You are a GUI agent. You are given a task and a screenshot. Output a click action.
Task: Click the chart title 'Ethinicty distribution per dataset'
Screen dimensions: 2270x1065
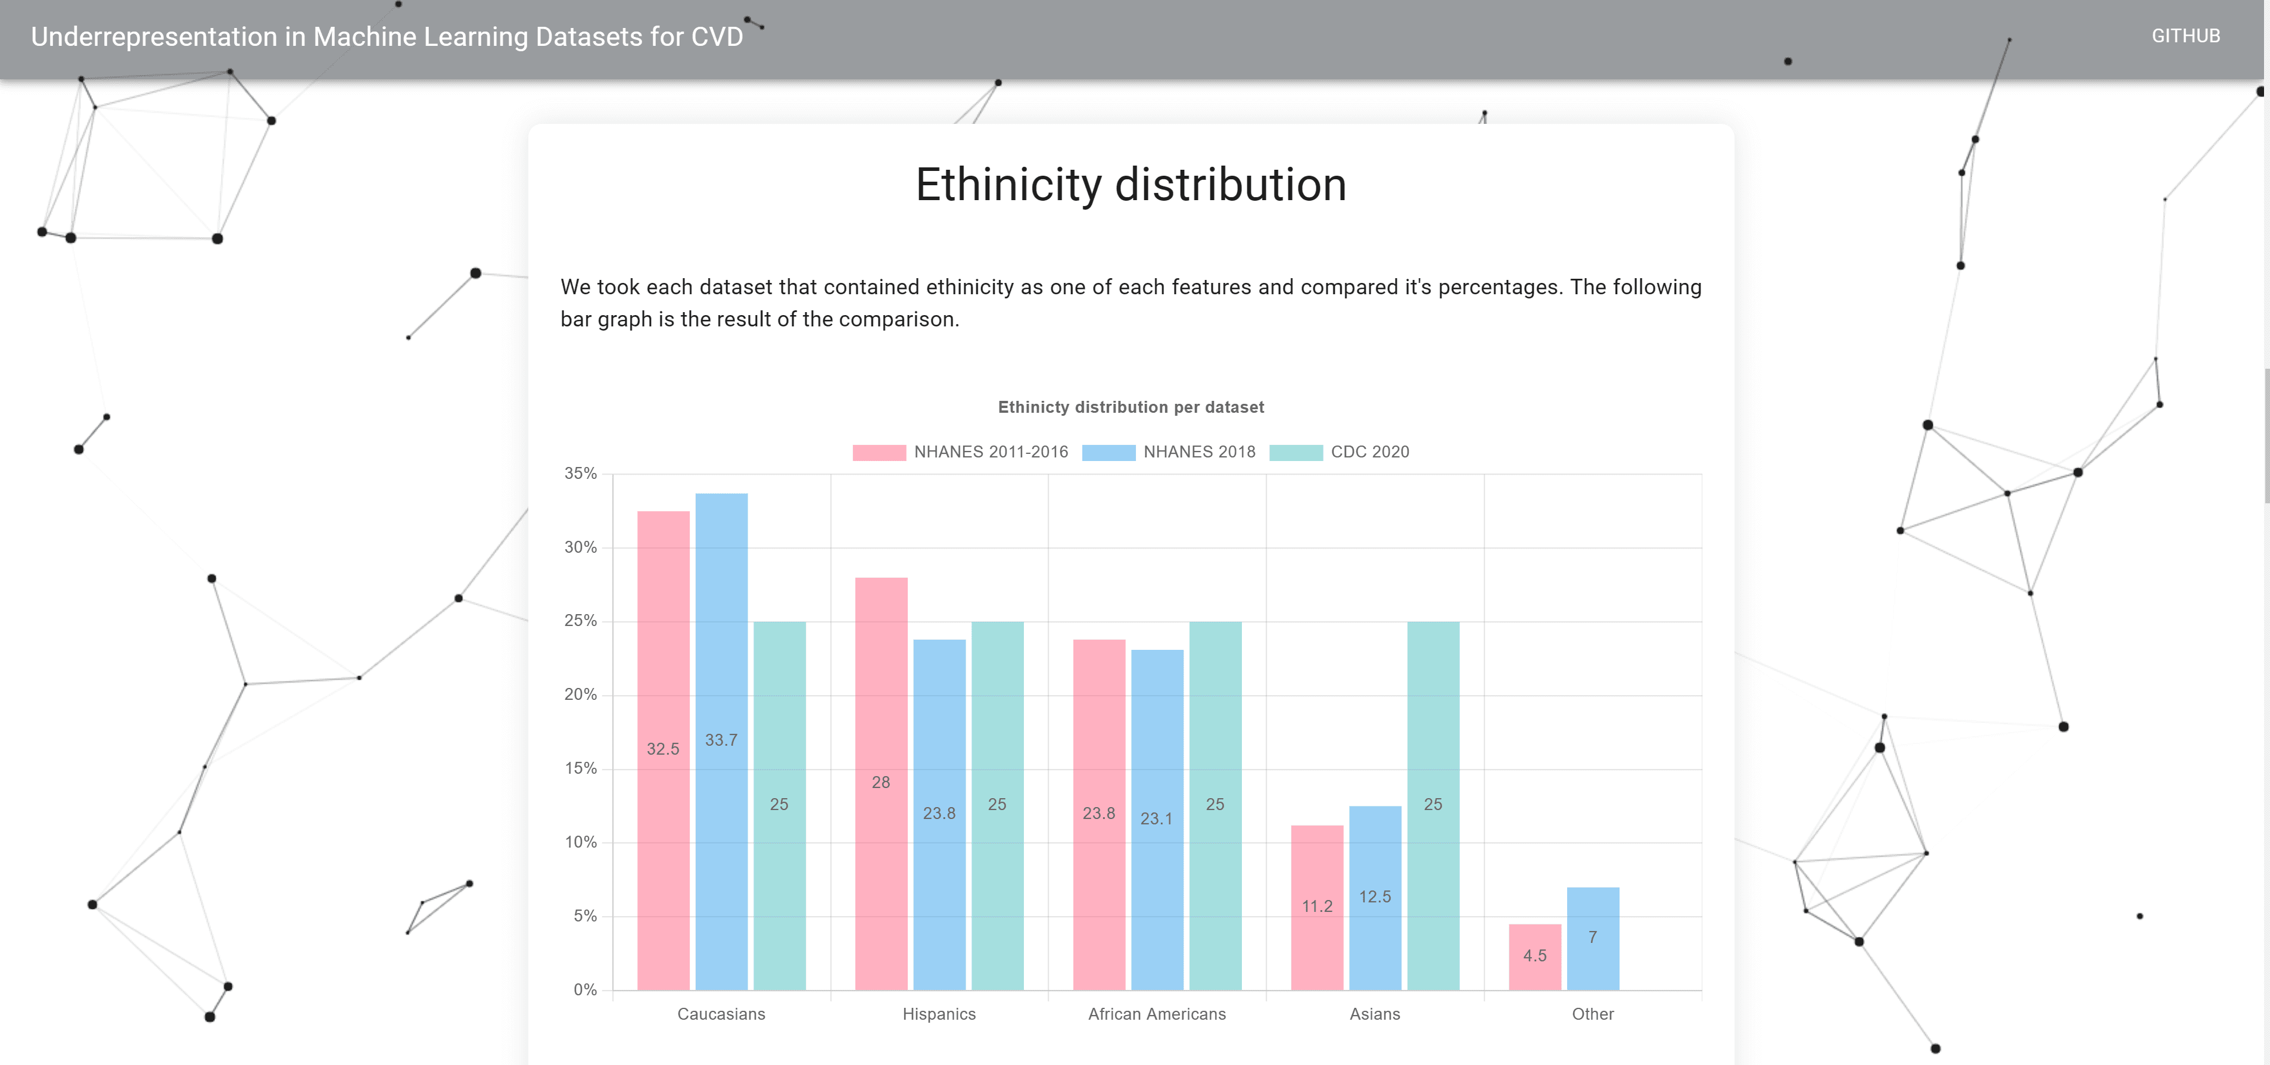[x=1131, y=407]
